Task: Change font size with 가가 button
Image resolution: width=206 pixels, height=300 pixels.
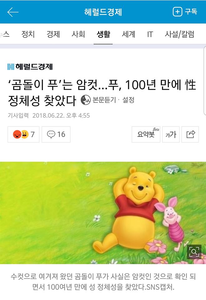Action: pos(171,134)
